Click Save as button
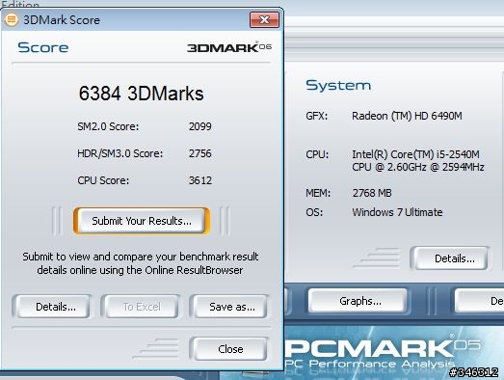This screenshot has width=504, height=380. pos(229,307)
